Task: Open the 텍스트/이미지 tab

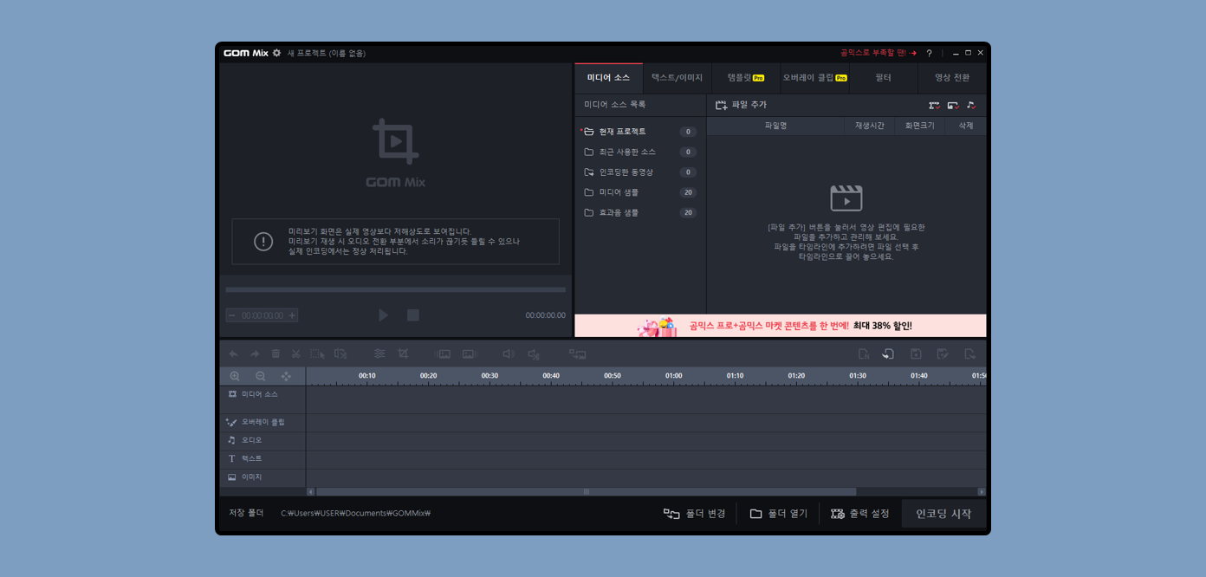Action: pyautogui.click(x=678, y=78)
